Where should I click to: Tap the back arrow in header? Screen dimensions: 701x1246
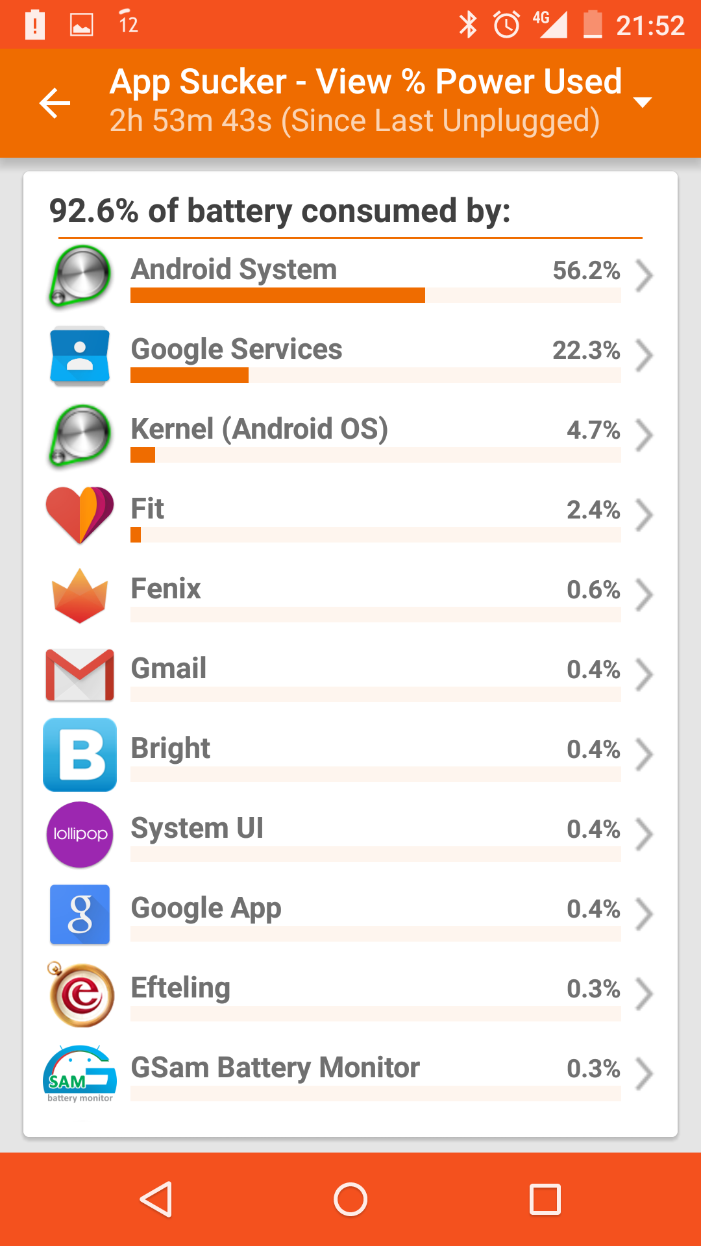click(55, 103)
